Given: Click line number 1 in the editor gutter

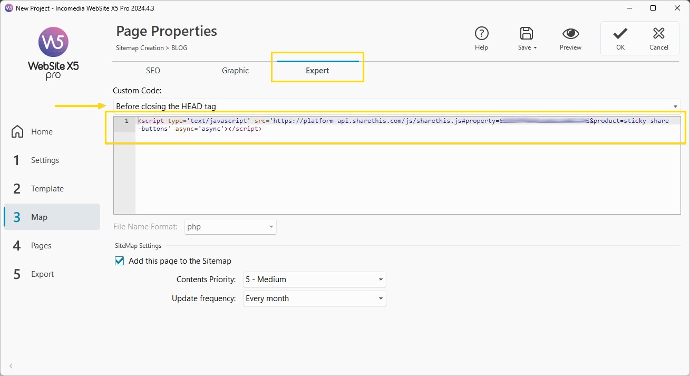Looking at the screenshot, I should [126, 121].
